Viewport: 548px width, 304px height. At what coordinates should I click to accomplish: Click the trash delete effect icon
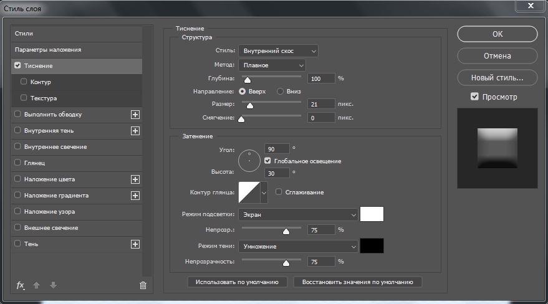point(143,285)
